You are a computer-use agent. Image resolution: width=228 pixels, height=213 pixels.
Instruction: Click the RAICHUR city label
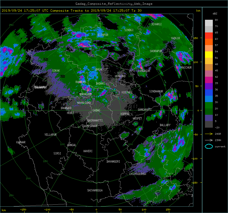(186, 68)
